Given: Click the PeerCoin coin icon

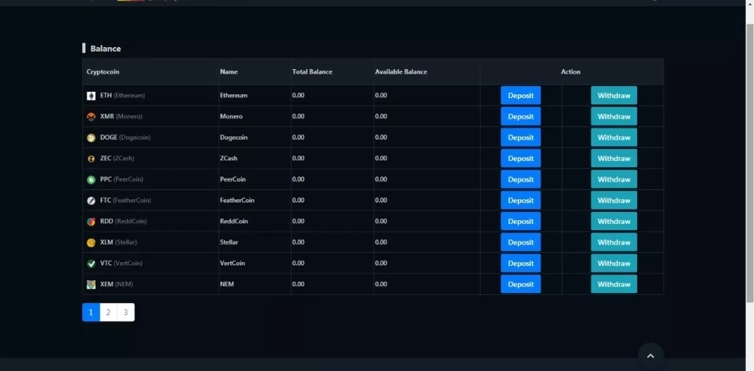Looking at the screenshot, I should click(x=91, y=180).
